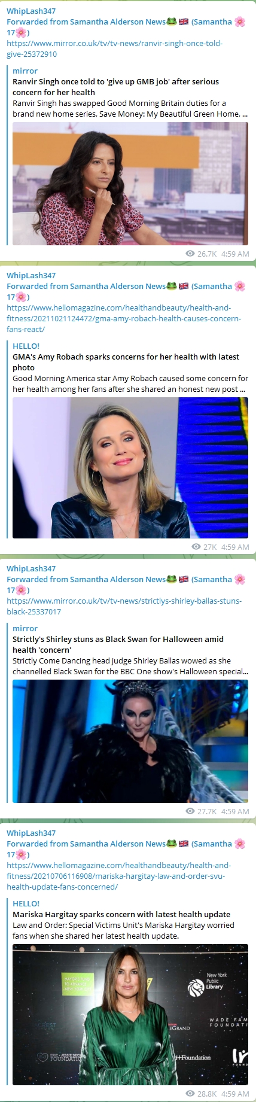Open the Ranvir Singh studio photo preview
This screenshot has height=1102, width=256.
[x=130, y=184]
